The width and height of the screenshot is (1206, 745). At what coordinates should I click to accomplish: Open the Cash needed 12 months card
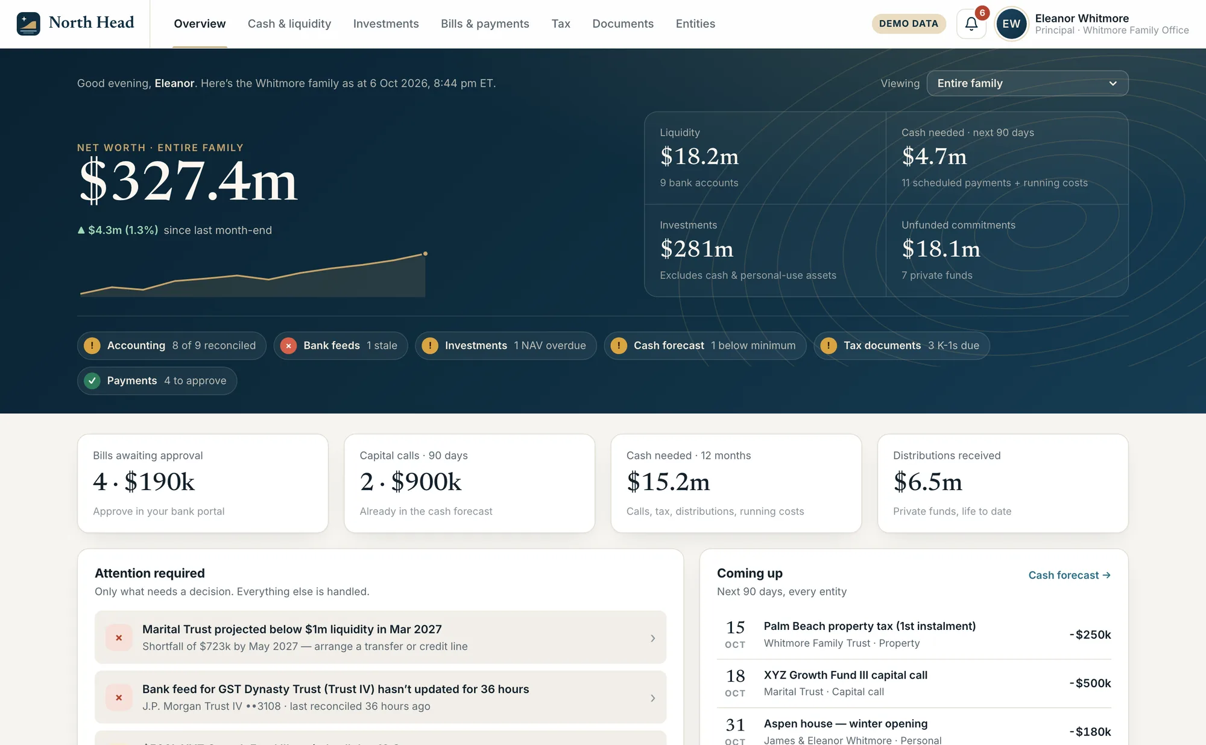(x=736, y=483)
